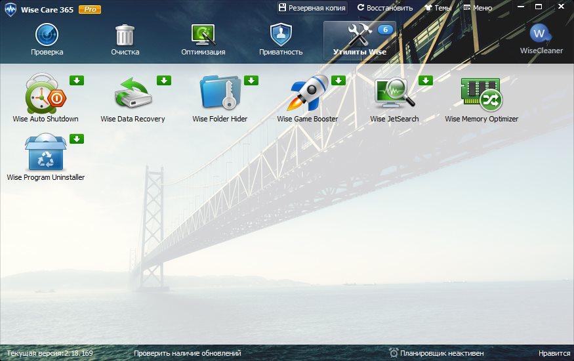Launch Wise Auto Shutdown utility icon

45,94
